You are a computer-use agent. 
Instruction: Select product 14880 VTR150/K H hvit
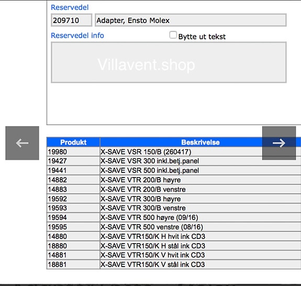174,236
